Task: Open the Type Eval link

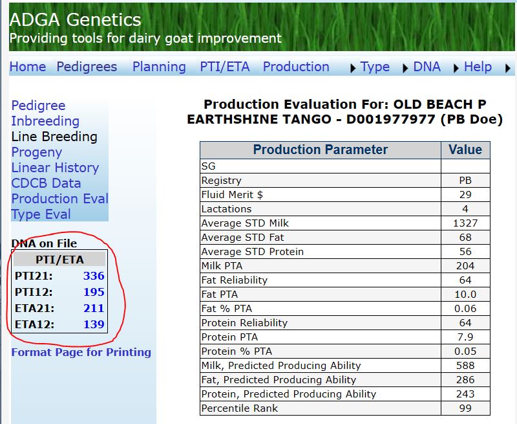Action: tap(41, 214)
